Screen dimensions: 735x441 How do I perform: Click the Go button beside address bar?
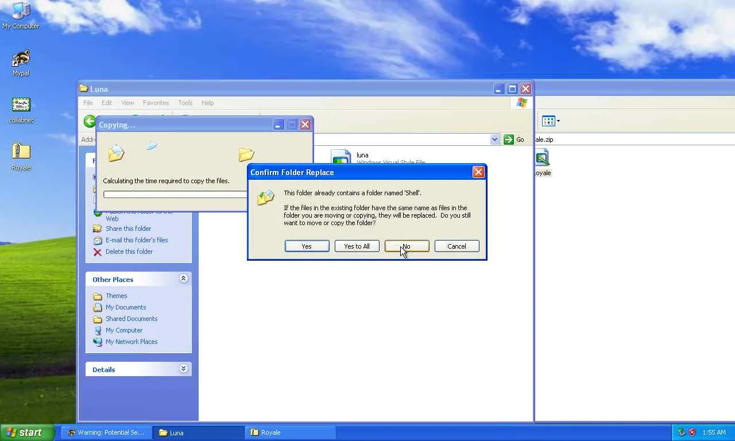[514, 140]
